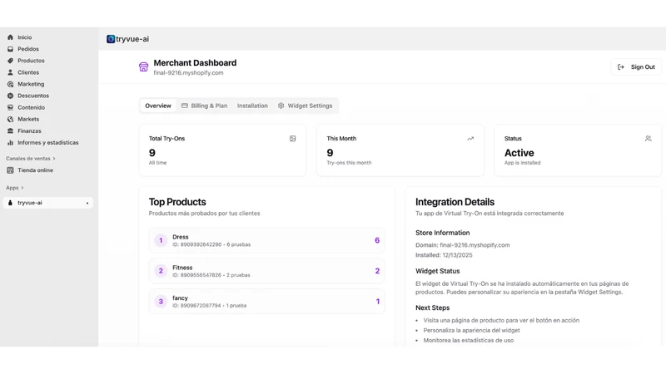Click the image icon on Total Try-Ons card
Image resolution: width=666 pixels, height=374 pixels.
pyautogui.click(x=293, y=139)
